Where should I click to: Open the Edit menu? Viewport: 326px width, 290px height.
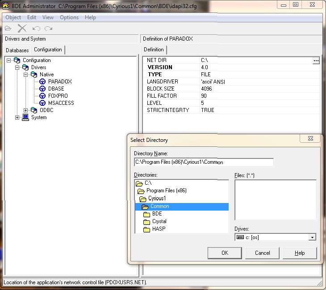coord(32,17)
